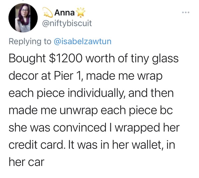Click the word "decor" in the tweet
199x178 pixels.
tap(24, 76)
